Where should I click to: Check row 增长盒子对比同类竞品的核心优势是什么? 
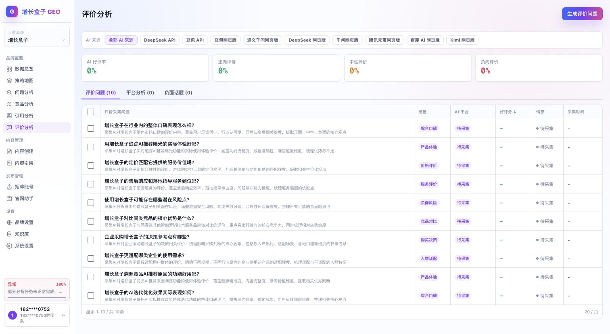click(x=91, y=221)
